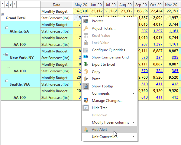
Task: Select New York Monthly Budget Sep-20 cell 9,111
Action: coord(143,51)
